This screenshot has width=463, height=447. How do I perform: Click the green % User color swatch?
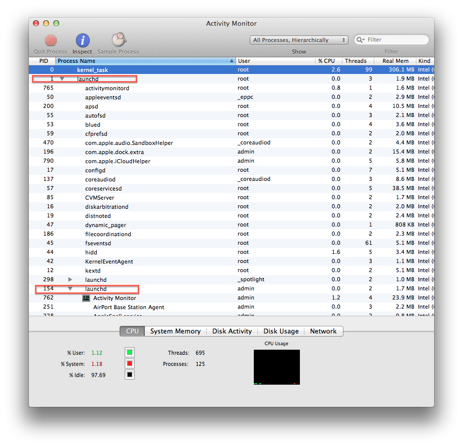(x=130, y=352)
